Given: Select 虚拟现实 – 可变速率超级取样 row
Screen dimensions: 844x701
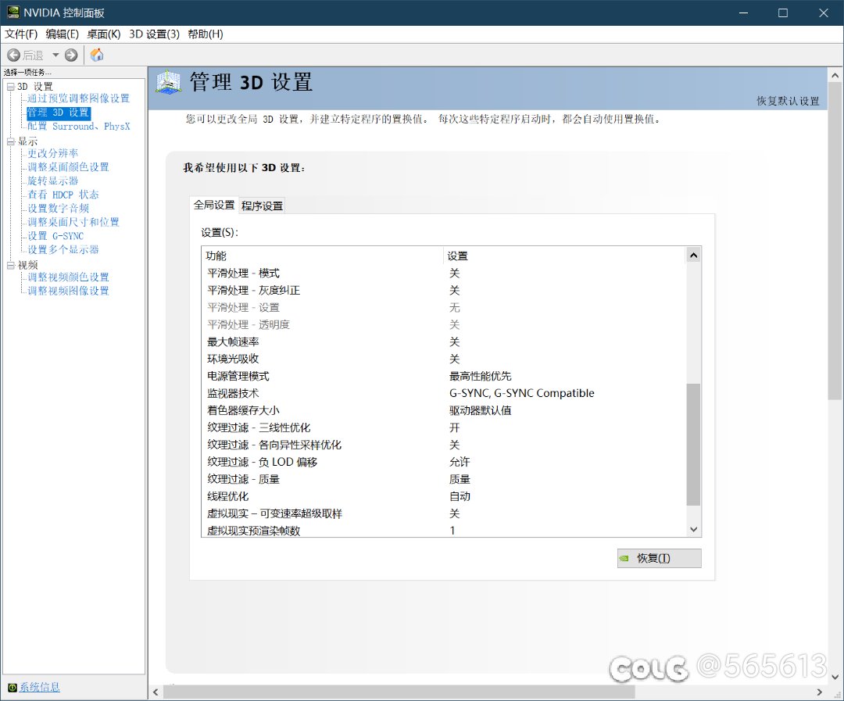Looking at the screenshot, I should tap(444, 513).
